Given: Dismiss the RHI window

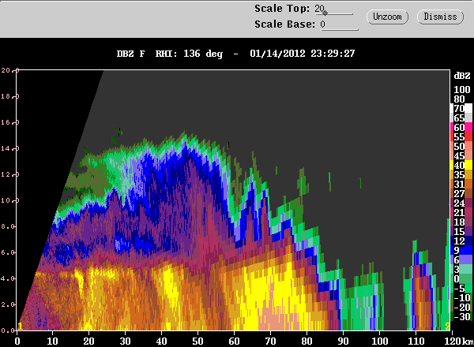Looking at the screenshot, I should tap(440, 17).
